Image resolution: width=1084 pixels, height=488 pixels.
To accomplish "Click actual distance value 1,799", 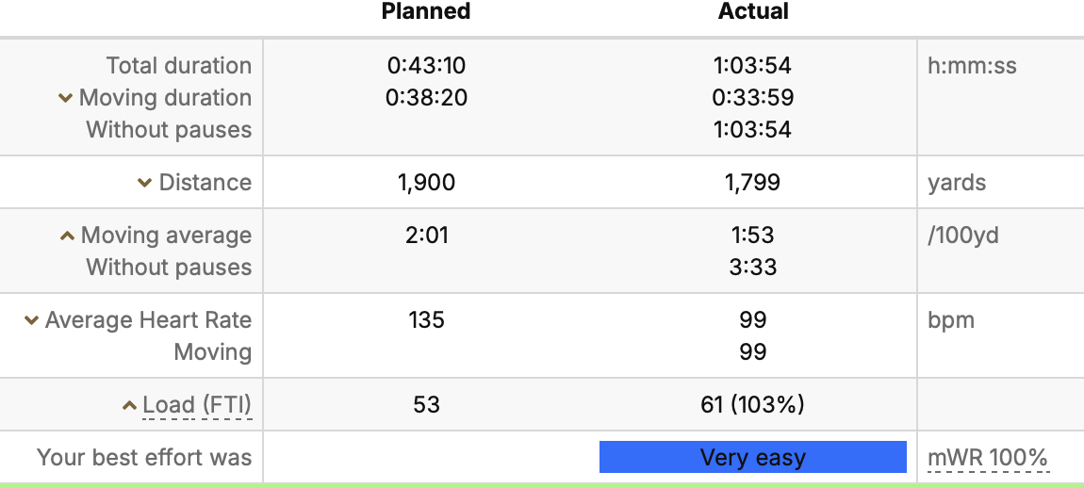I will [753, 183].
